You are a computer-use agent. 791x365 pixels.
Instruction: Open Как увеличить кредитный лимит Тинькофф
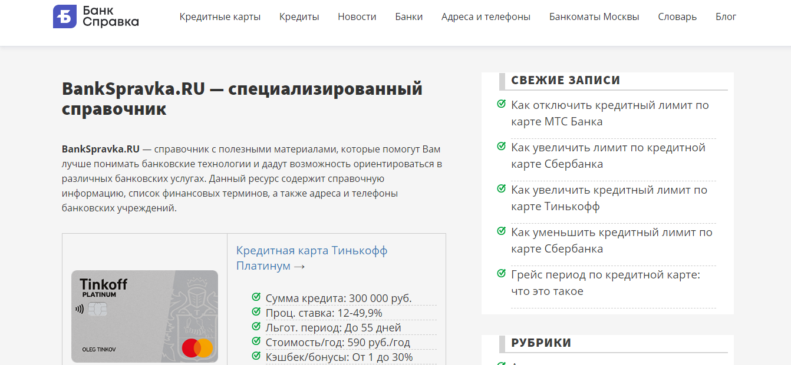[x=609, y=198]
